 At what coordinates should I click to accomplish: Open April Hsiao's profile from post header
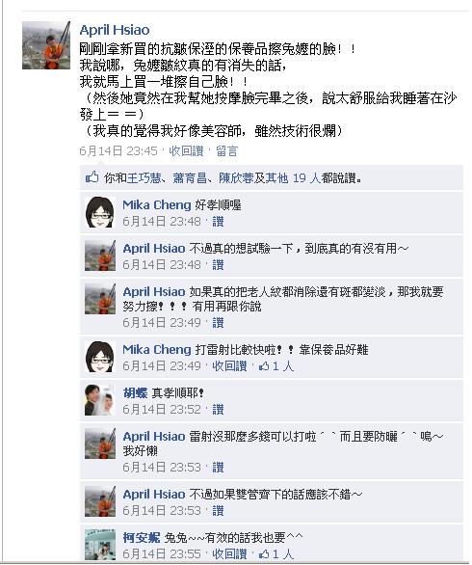pyautogui.click(x=115, y=30)
